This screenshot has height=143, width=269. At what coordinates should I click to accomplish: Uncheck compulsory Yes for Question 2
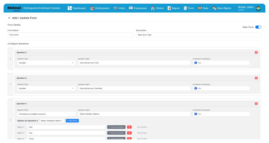[196, 63]
